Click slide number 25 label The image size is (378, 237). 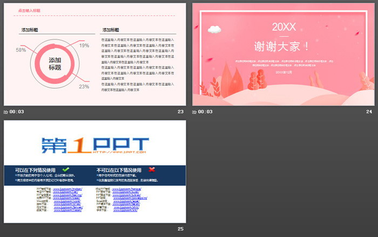click(180, 229)
